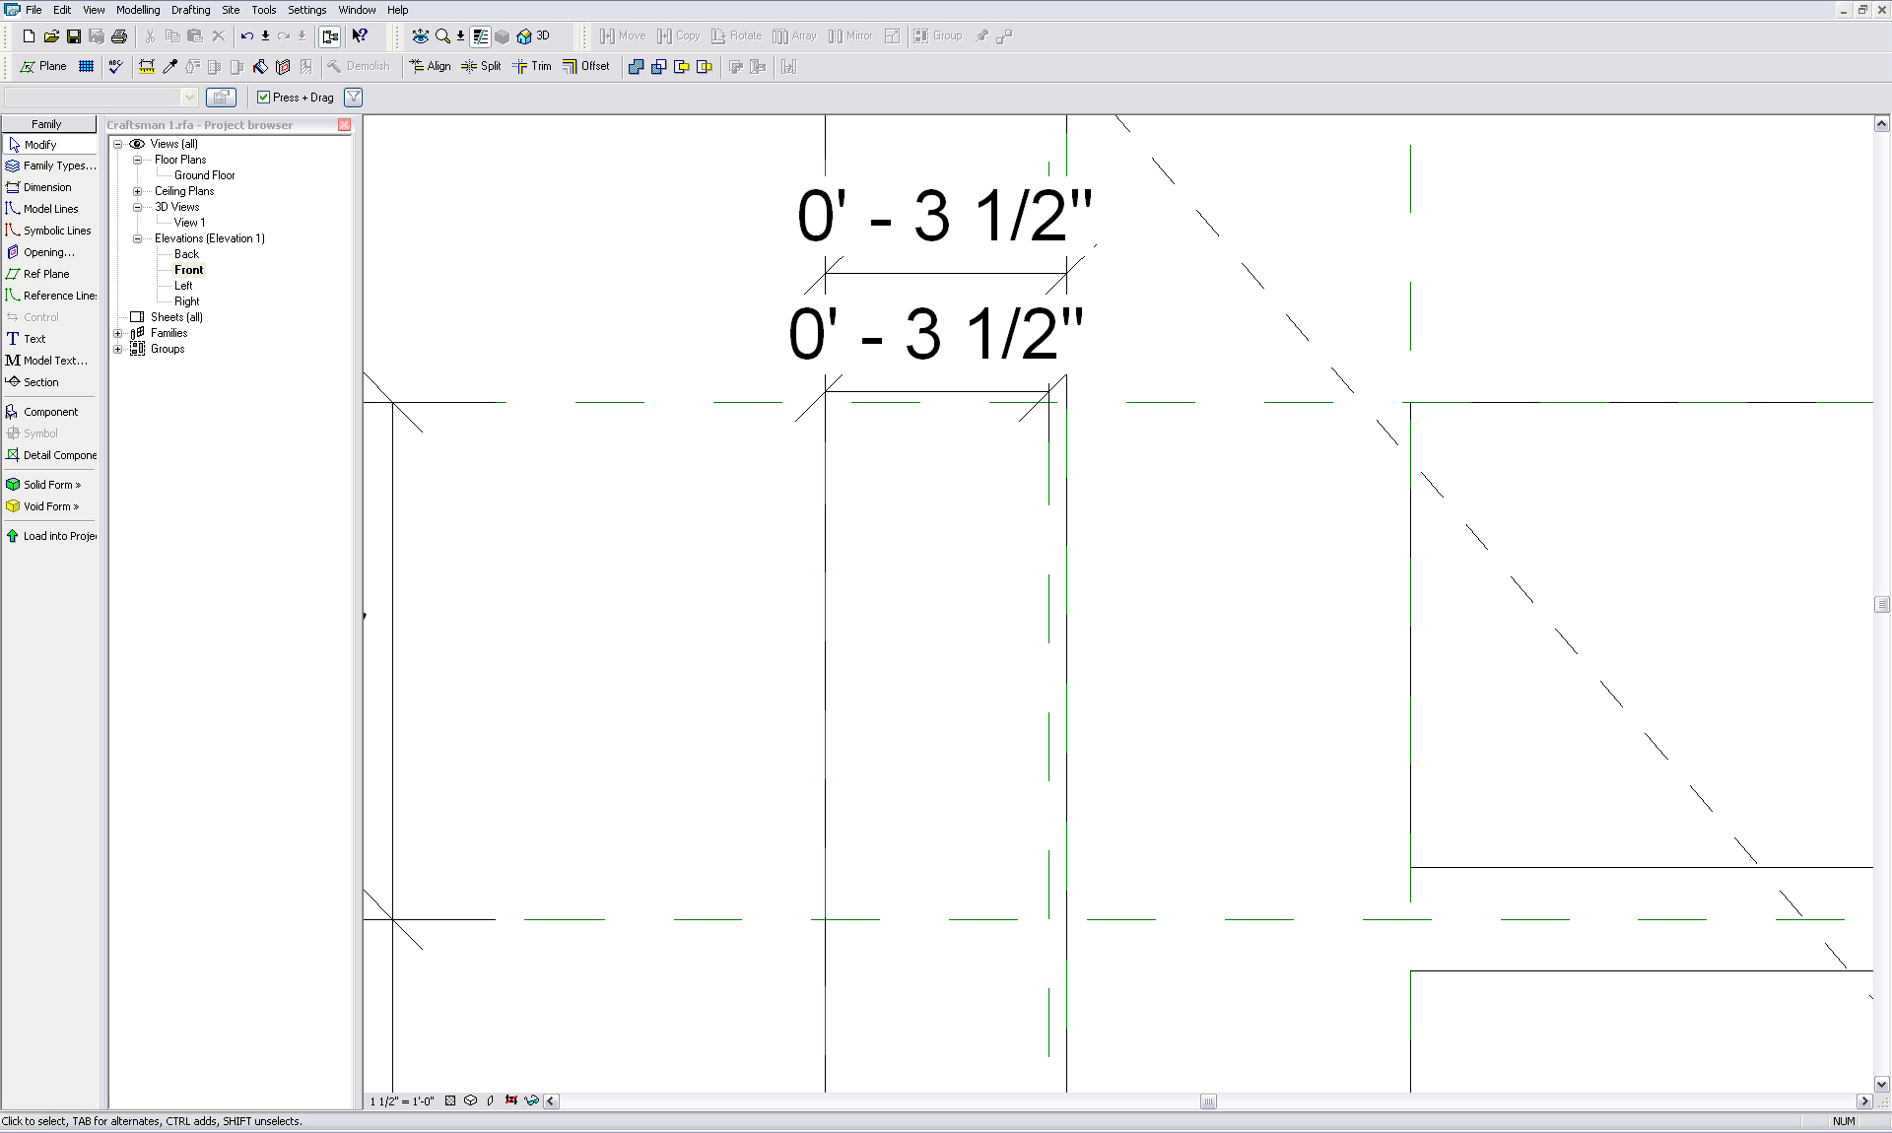Click the Undo arrow icon
This screenshot has height=1133, width=1892.
coord(246,36)
